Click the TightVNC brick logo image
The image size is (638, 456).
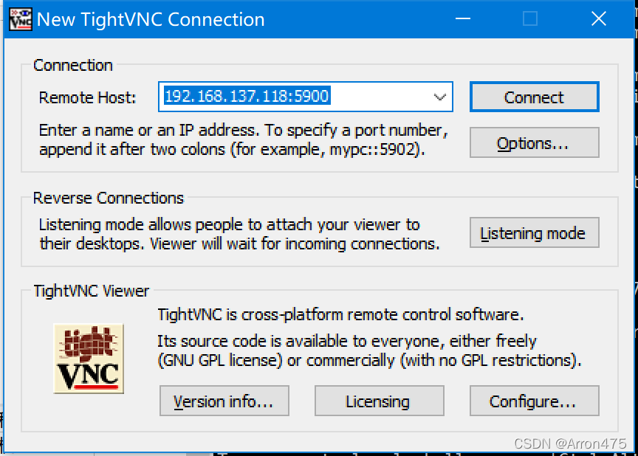pos(89,359)
